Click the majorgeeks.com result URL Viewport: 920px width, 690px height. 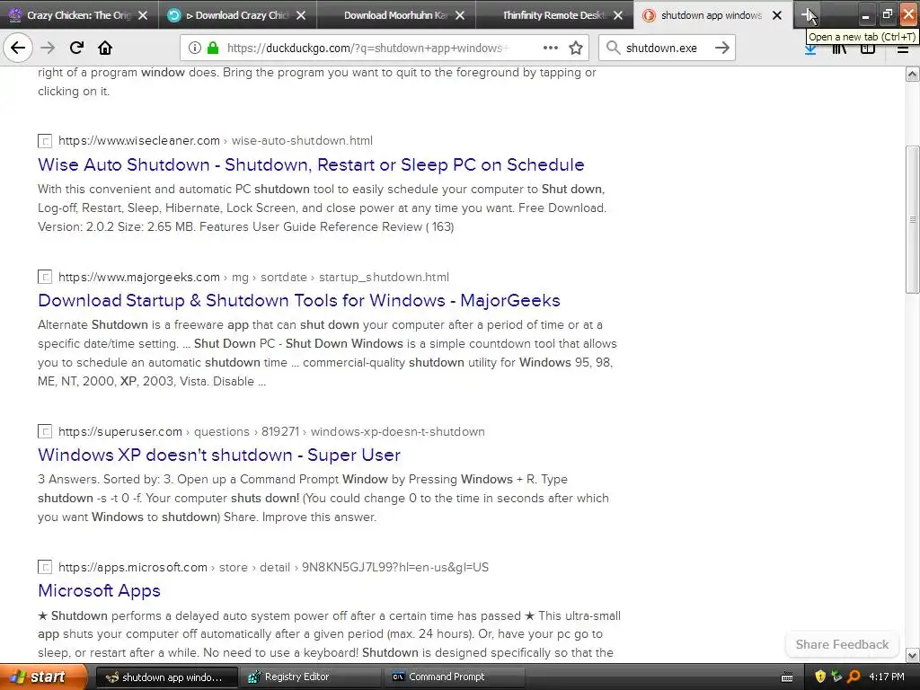pyautogui.click(x=253, y=277)
